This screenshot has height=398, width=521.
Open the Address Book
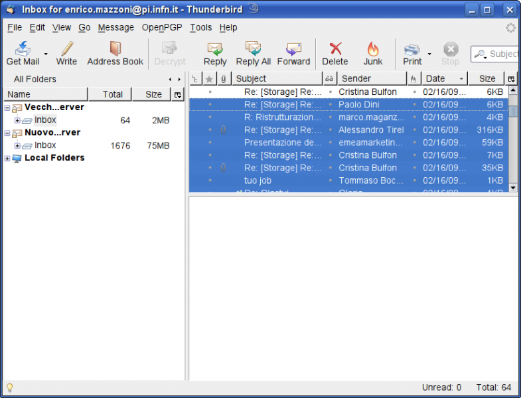pyautogui.click(x=115, y=53)
